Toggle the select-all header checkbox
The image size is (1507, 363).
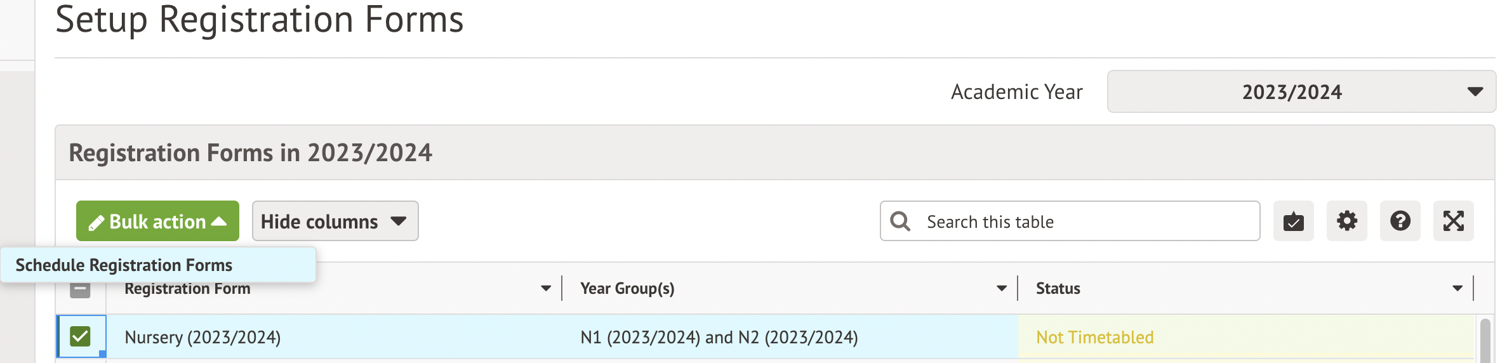(81, 290)
